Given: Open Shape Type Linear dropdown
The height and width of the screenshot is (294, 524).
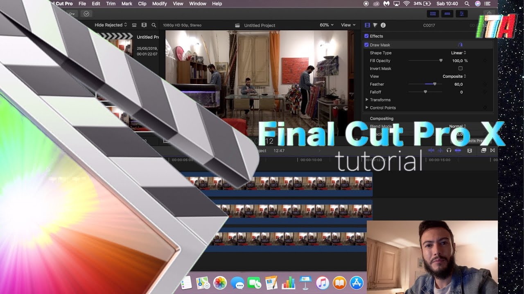Looking at the screenshot, I should (458, 53).
